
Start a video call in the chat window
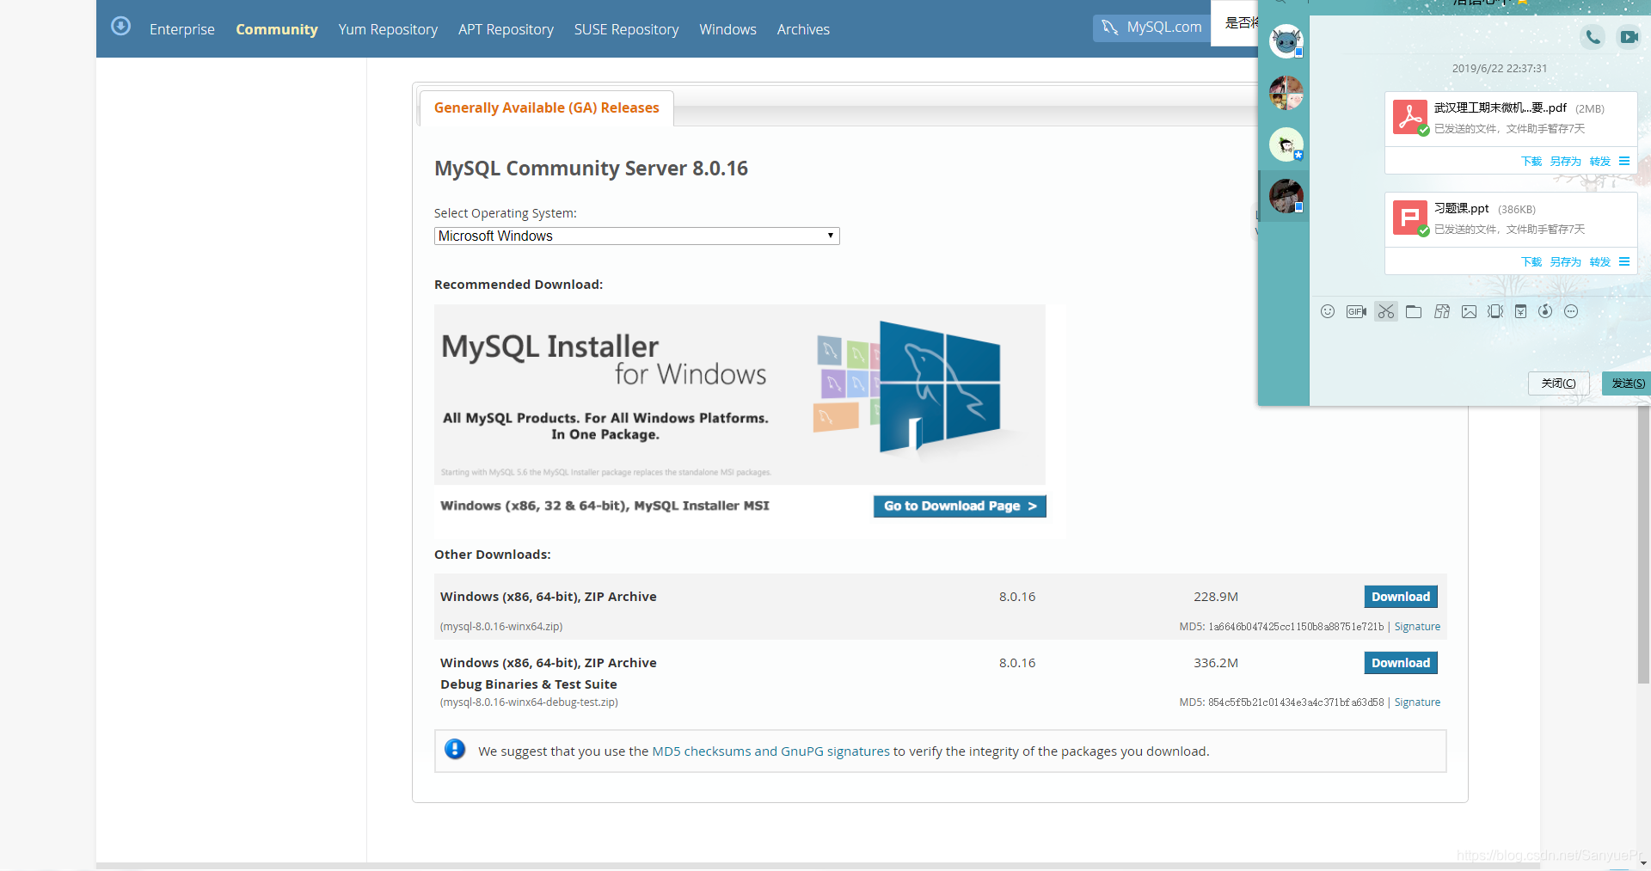(1629, 37)
